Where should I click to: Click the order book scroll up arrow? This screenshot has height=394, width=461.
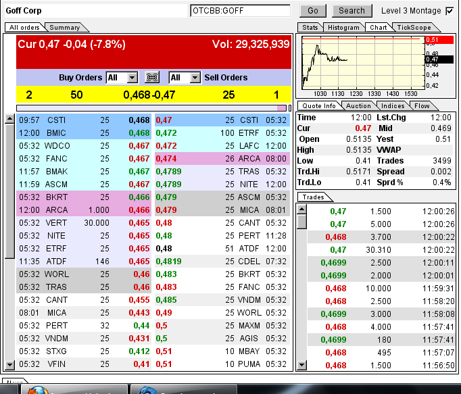9,119
